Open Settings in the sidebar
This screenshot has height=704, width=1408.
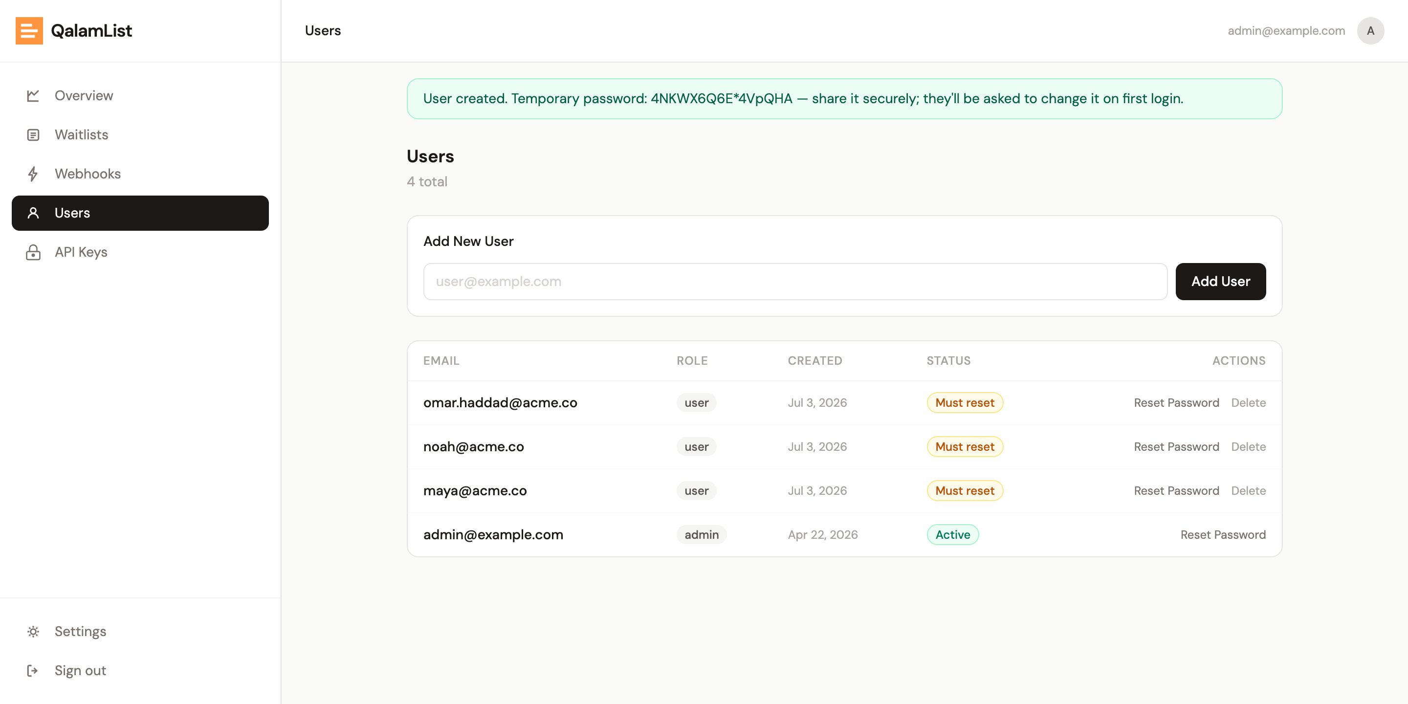coord(140,631)
